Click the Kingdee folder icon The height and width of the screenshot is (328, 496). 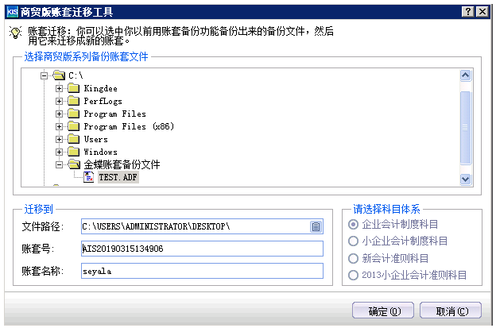click(72, 88)
